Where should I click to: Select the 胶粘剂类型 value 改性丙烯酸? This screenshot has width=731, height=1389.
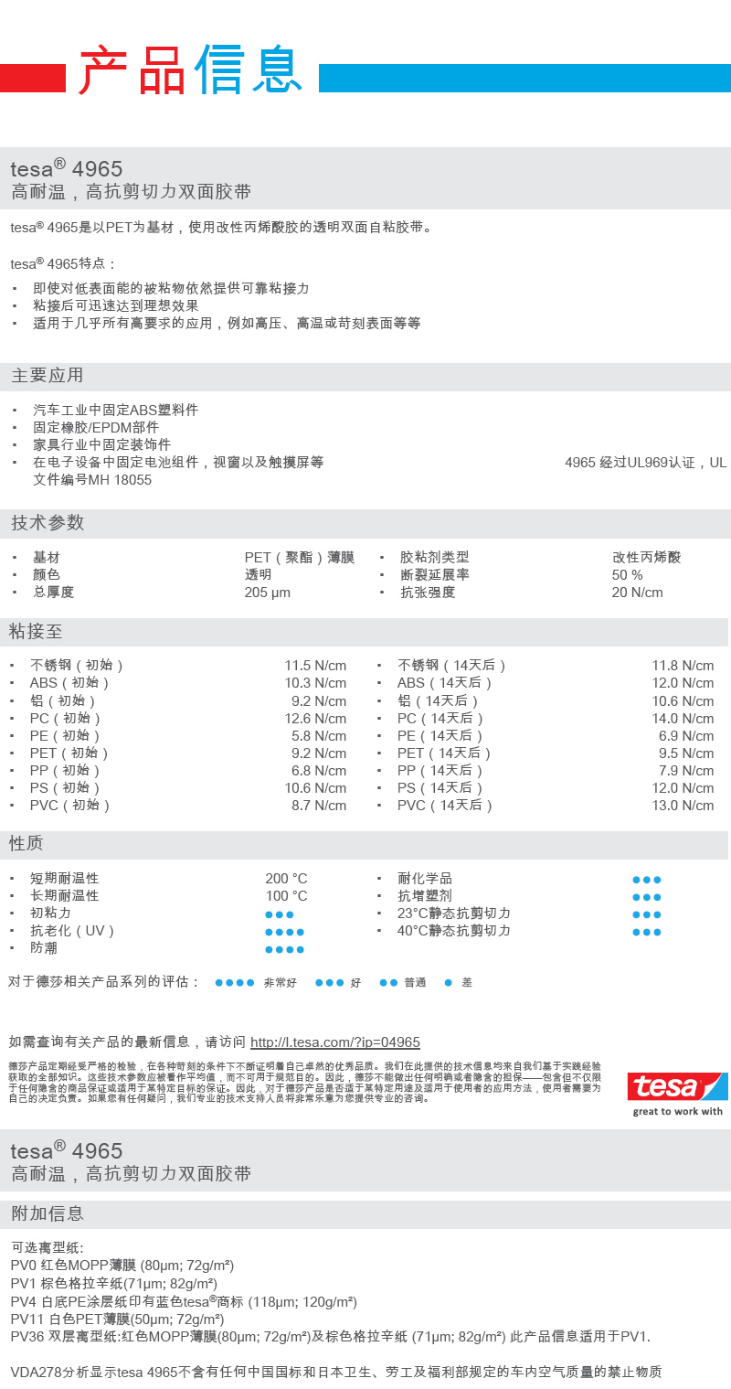(647, 557)
